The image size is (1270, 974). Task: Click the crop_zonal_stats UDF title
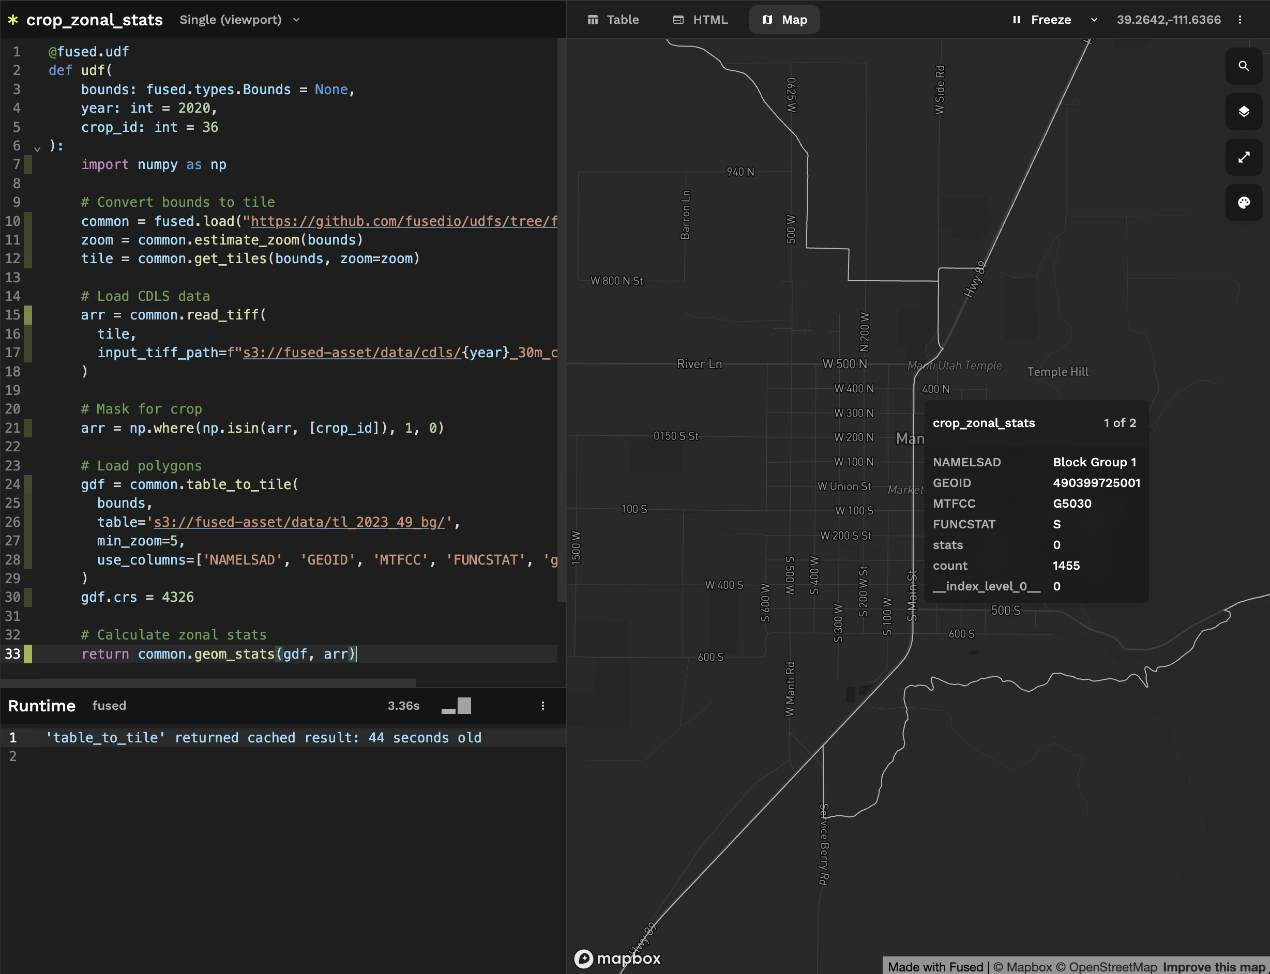(95, 20)
